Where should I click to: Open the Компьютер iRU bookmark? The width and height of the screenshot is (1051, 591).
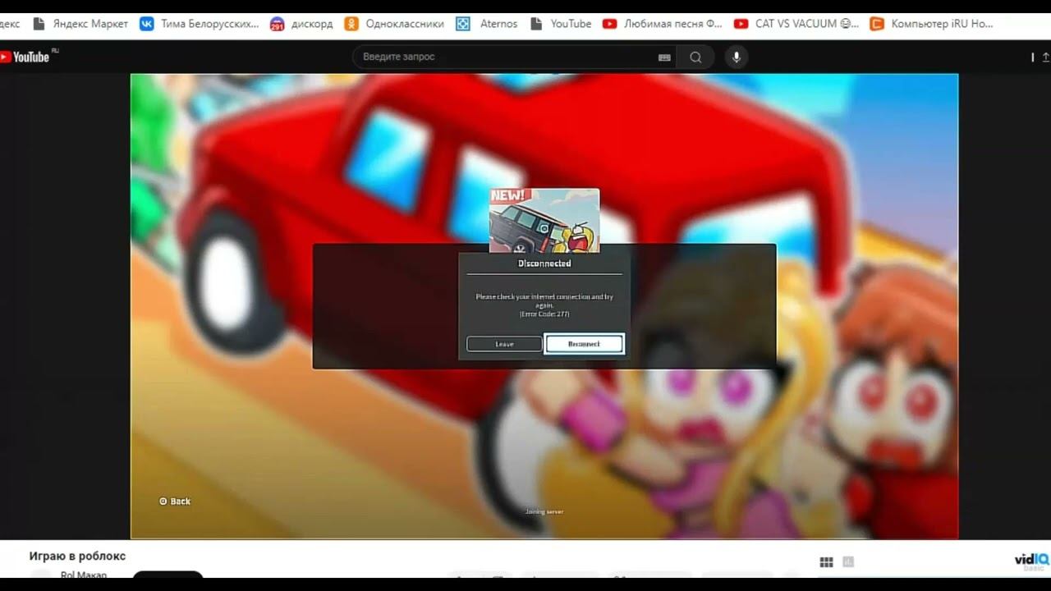click(931, 24)
